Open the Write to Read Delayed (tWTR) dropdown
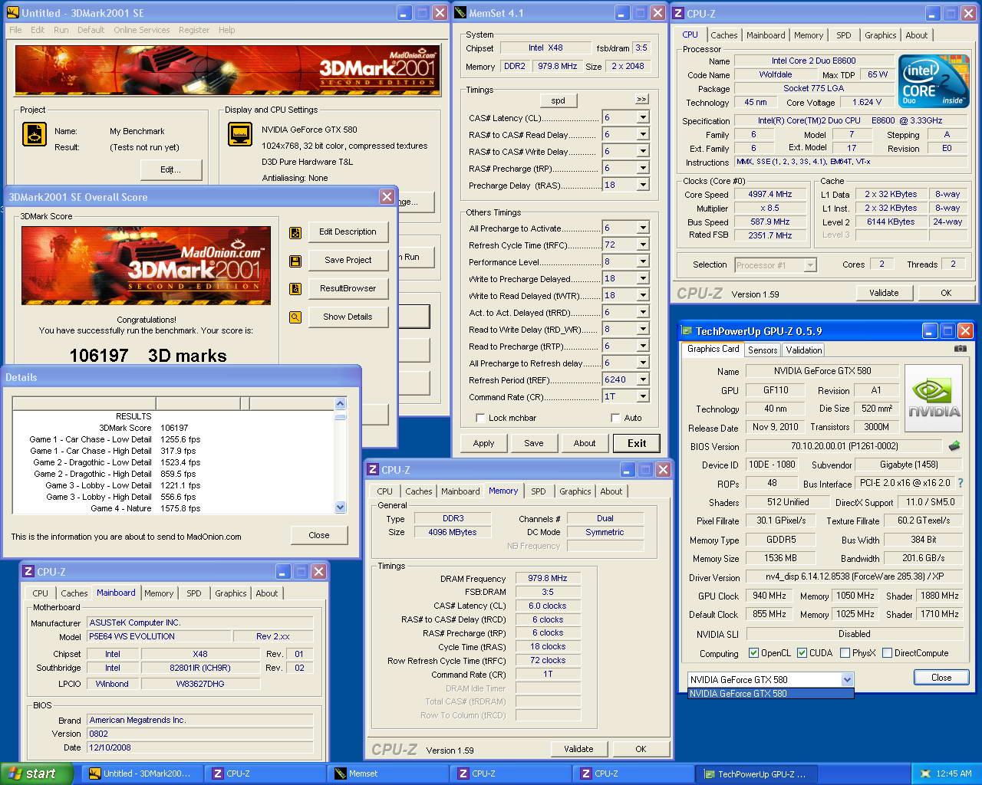The width and height of the screenshot is (982, 785). [643, 295]
